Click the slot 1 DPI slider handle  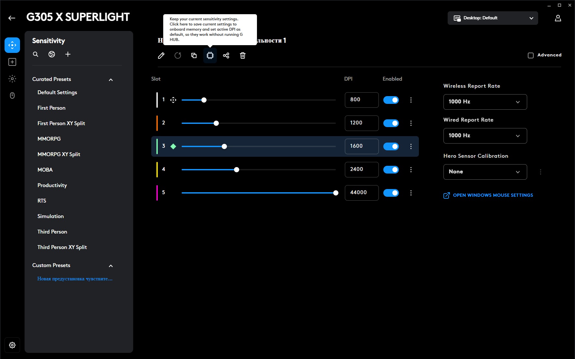click(x=204, y=100)
